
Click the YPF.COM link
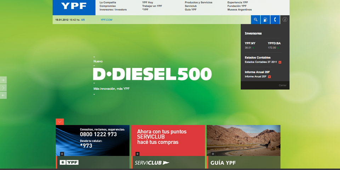pyautogui.click(x=106, y=20)
